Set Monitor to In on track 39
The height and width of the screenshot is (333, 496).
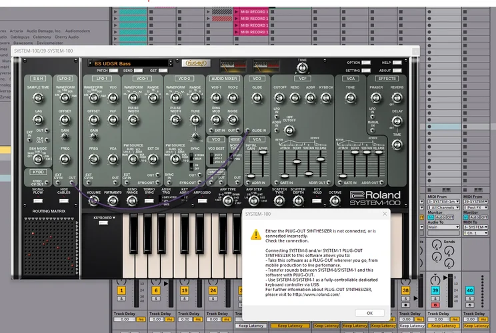(431, 218)
